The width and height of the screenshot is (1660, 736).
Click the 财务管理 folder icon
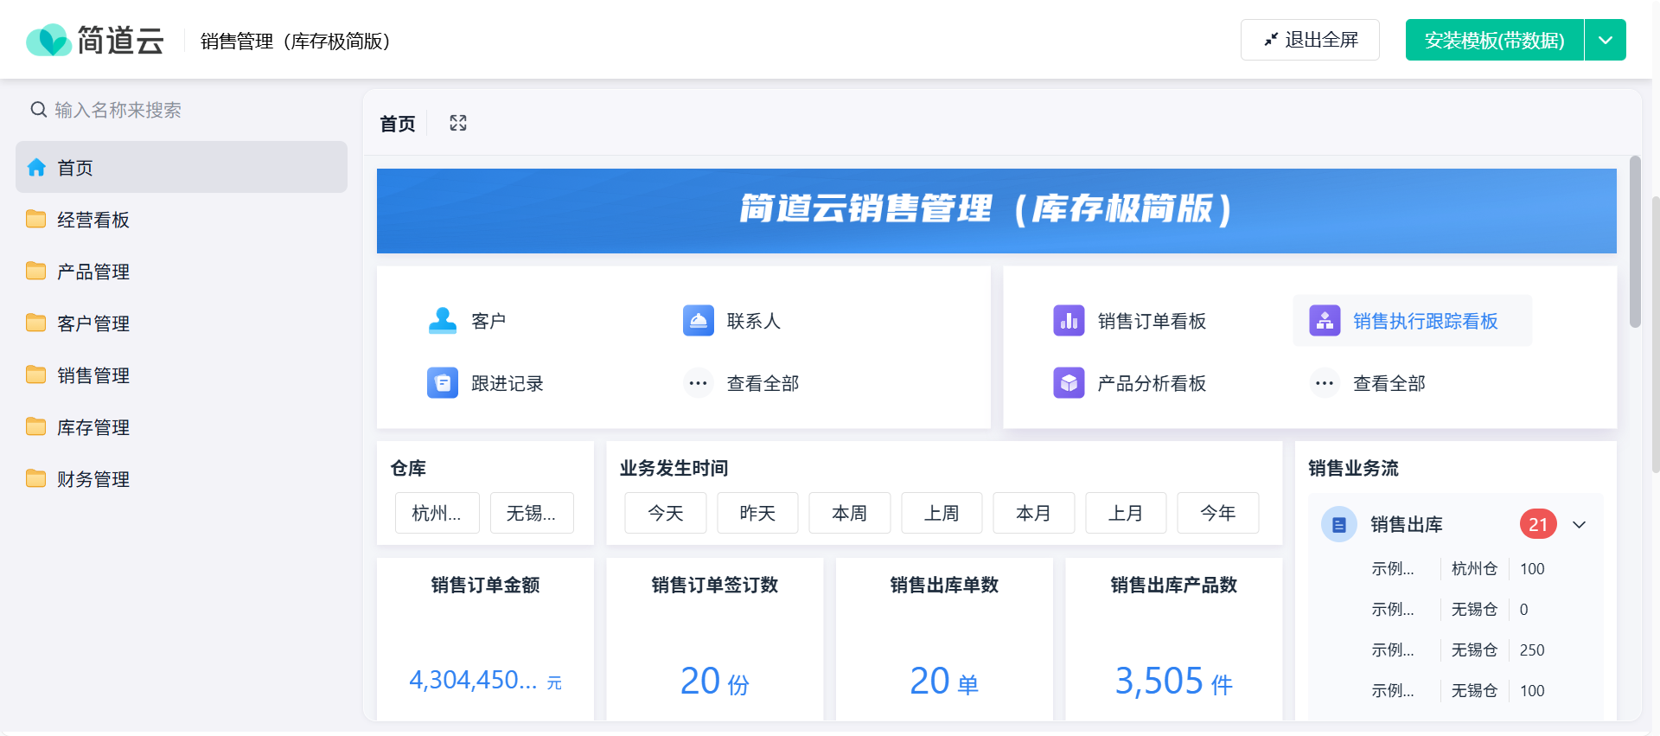[36, 478]
